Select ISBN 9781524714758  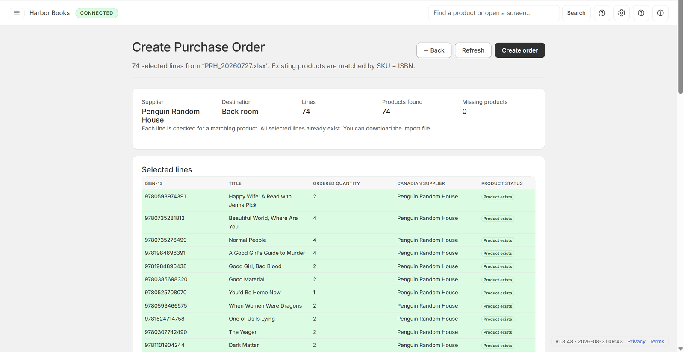(x=165, y=319)
